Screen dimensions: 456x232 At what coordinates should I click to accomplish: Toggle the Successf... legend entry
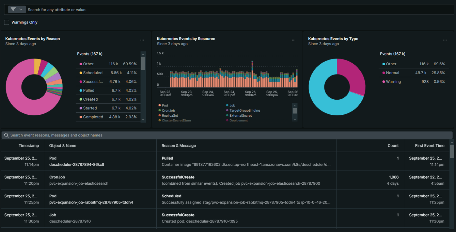pos(108,82)
